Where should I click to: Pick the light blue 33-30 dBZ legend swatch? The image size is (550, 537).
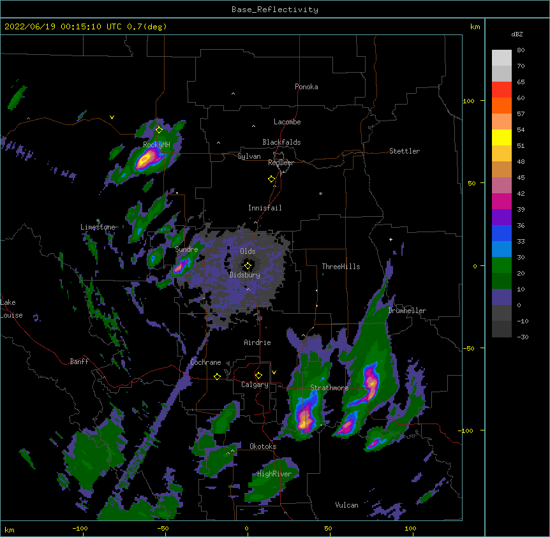[x=502, y=249]
